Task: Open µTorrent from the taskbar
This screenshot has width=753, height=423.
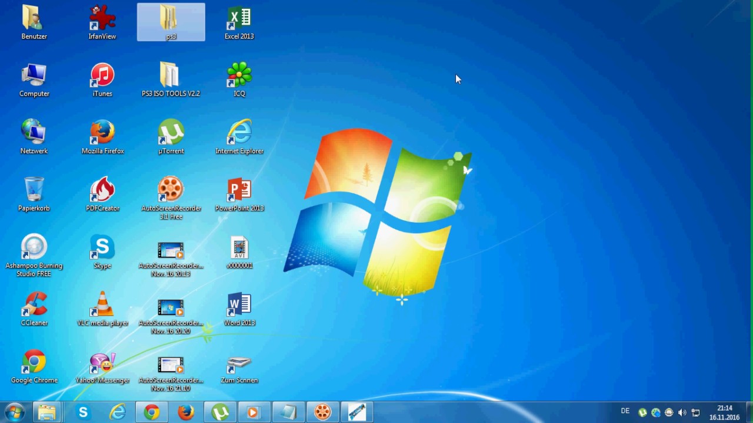Action: pos(220,412)
